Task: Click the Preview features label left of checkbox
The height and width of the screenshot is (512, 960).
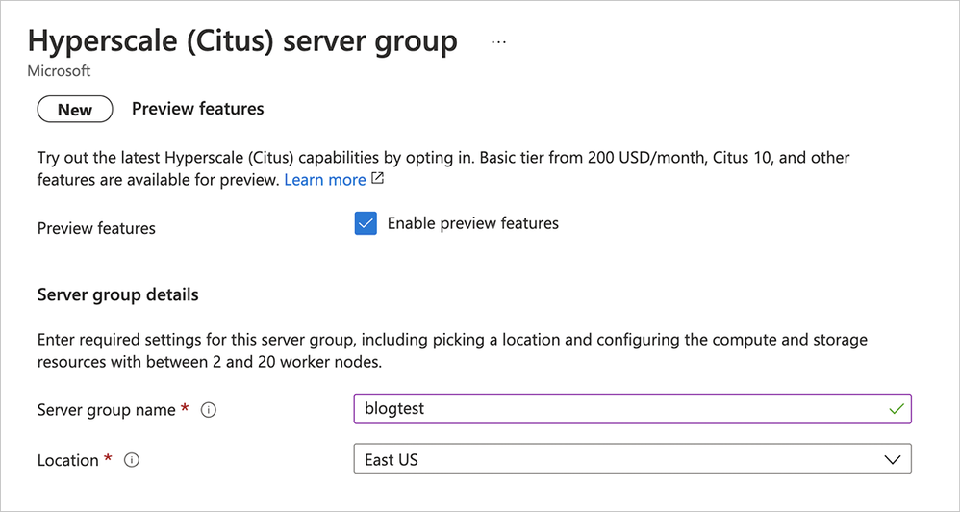Action: tap(96, 229)
